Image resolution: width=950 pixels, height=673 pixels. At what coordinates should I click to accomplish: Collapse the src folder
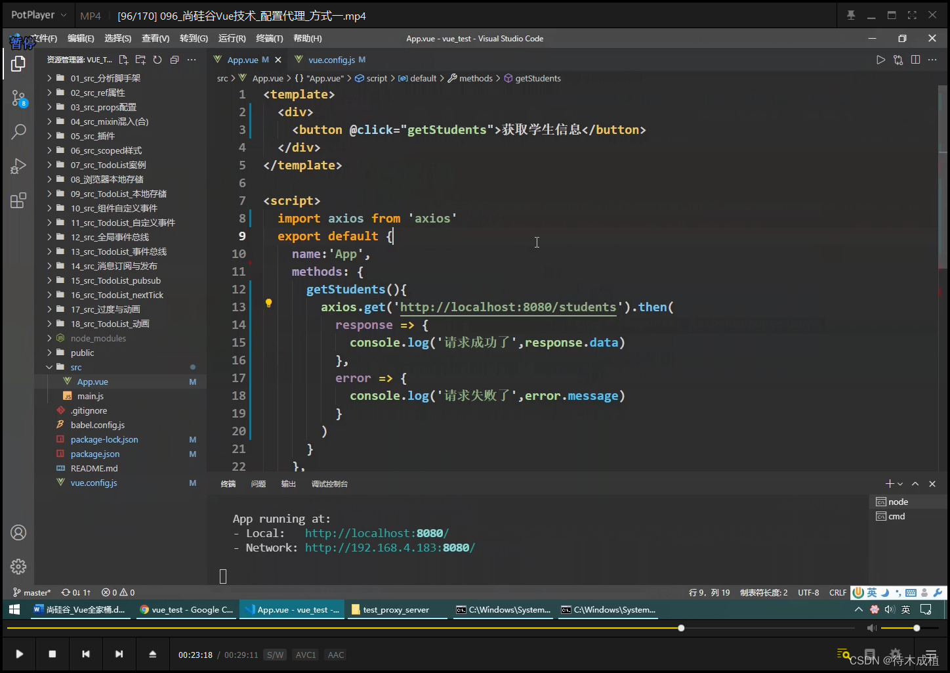pos(76,367)
